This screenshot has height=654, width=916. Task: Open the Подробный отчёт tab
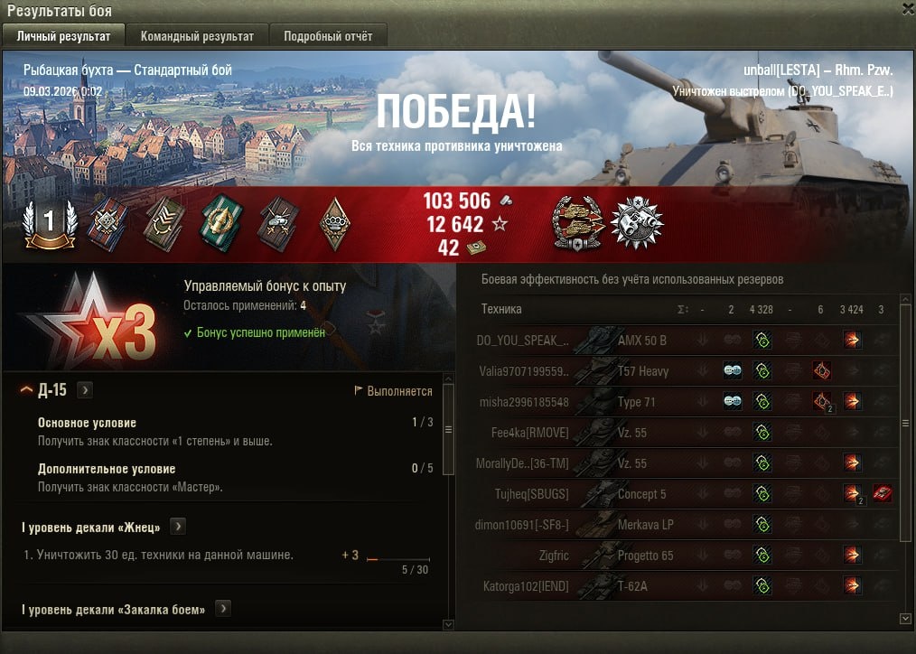[x=328, y=36]
